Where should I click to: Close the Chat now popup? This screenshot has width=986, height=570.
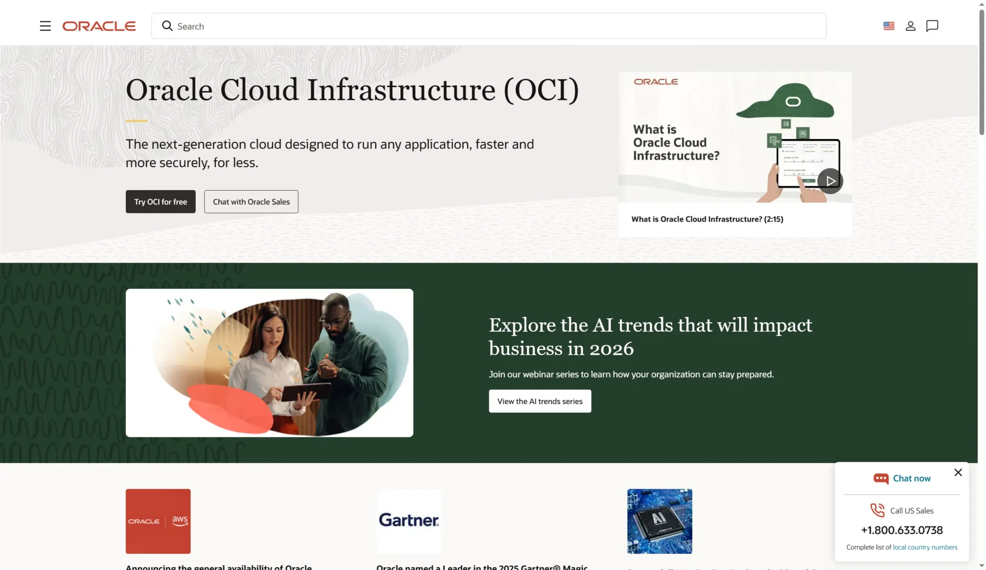tap(958, 472)
